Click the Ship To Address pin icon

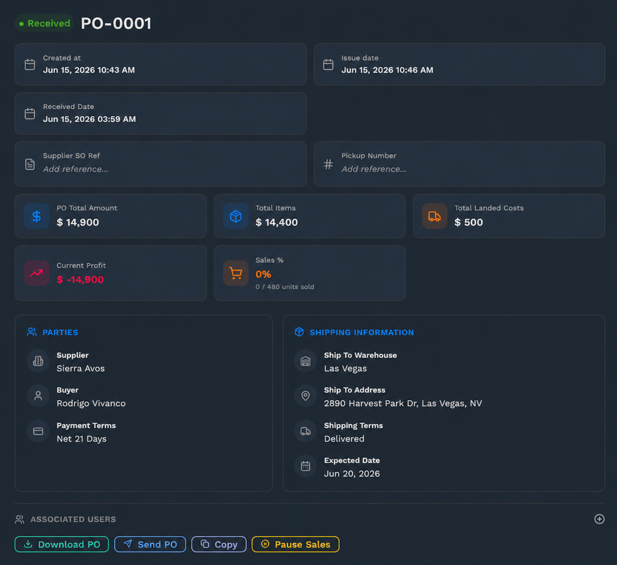point(306,396)
